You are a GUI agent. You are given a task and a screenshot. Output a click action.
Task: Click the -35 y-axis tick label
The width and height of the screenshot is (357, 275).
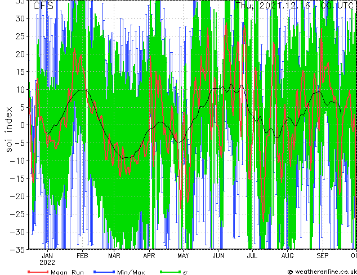[x=17, y=250]
